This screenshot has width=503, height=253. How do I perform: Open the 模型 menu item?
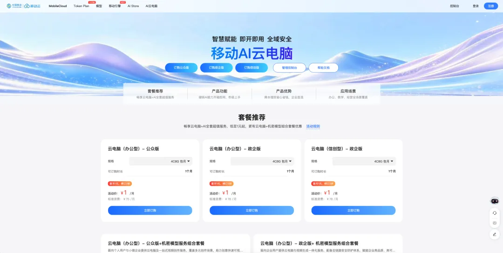coord(99,6)
